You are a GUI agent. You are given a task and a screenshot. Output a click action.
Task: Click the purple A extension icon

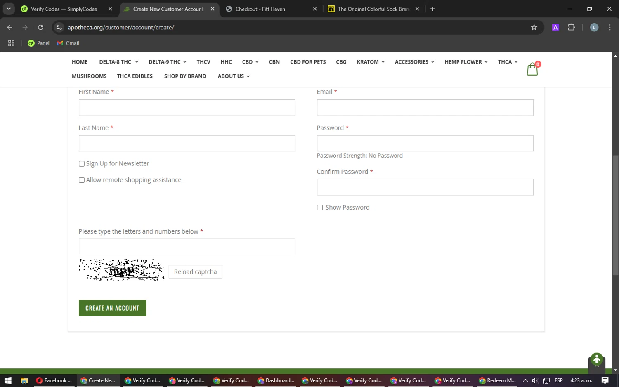555,27
